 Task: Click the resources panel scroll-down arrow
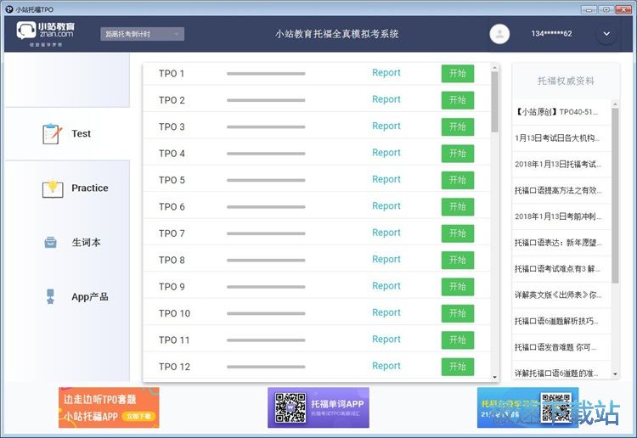pyautogui.click(x=615, y=373)
